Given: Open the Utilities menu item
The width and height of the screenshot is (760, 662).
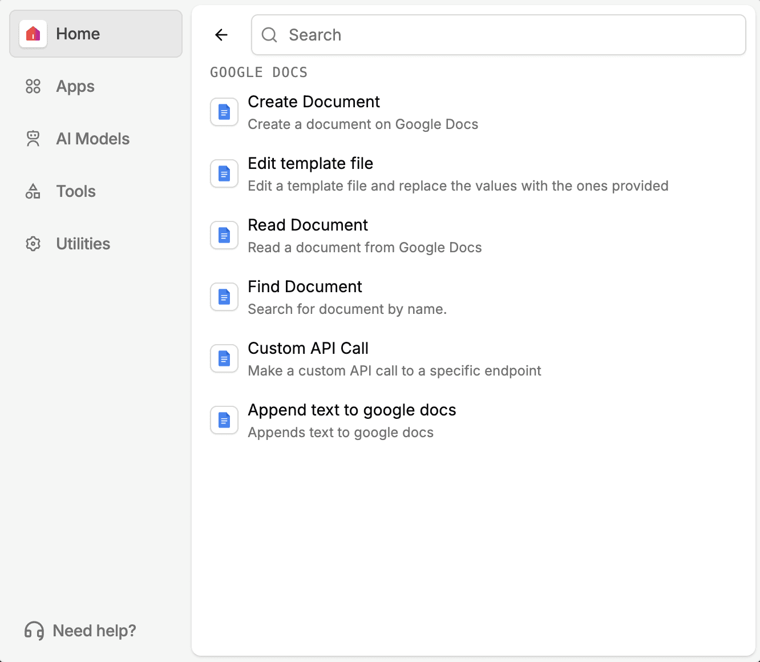Looking at the screenshot, I should (x=96, y=244).
